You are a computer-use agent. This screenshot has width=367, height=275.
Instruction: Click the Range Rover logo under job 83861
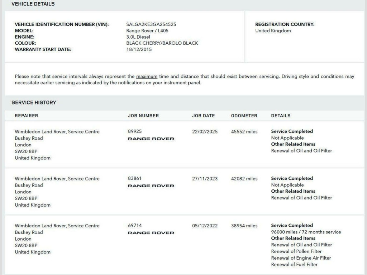click(151, 186)
